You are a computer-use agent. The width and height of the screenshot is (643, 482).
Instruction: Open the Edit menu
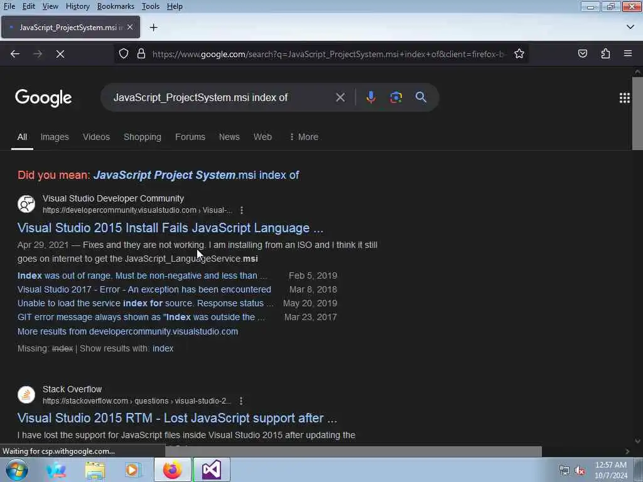tap(28, 6)
